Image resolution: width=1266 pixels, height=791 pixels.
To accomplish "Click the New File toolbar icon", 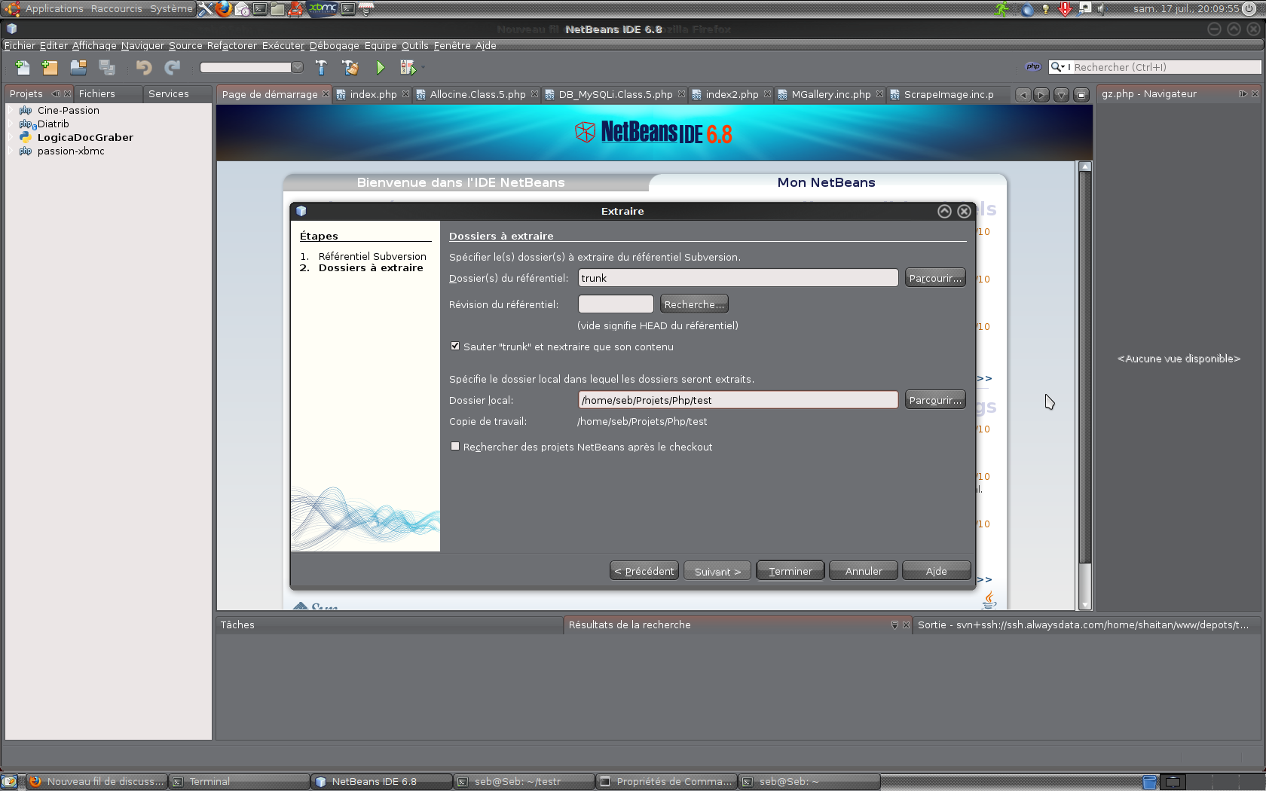I will tap(23, 67).
